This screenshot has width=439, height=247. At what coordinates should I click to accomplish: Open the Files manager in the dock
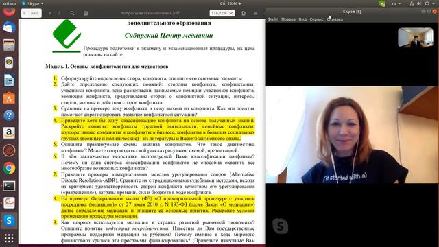(x=9, y=45)
